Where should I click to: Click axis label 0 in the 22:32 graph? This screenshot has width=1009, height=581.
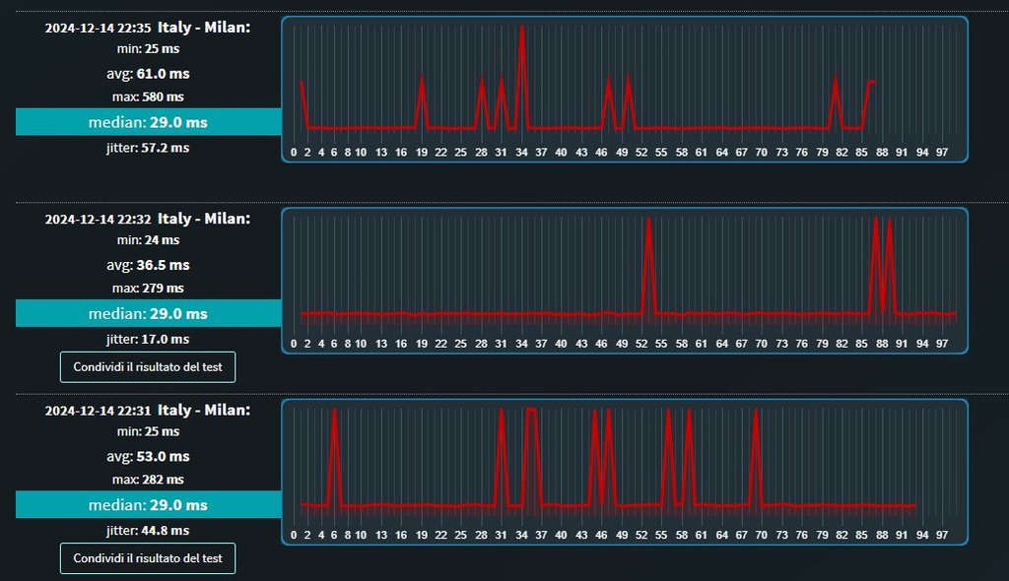point(294,344)
